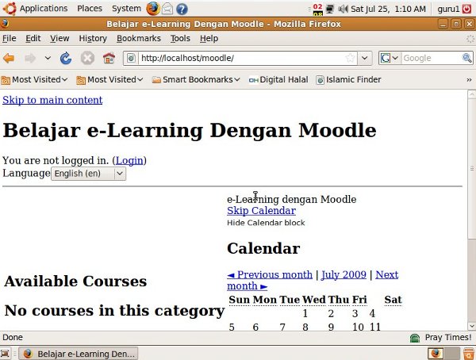
Task: Follow the Skip to main content link
Action: click(x=52, y=100)
